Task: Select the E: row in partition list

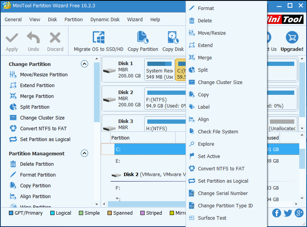Action: tap(143, 161)
